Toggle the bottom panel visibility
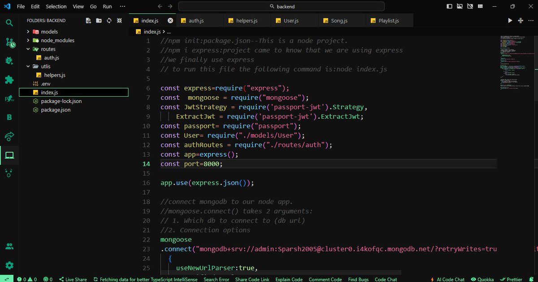The height and width of the screenshot is (282, 538). tap(460, 6)
